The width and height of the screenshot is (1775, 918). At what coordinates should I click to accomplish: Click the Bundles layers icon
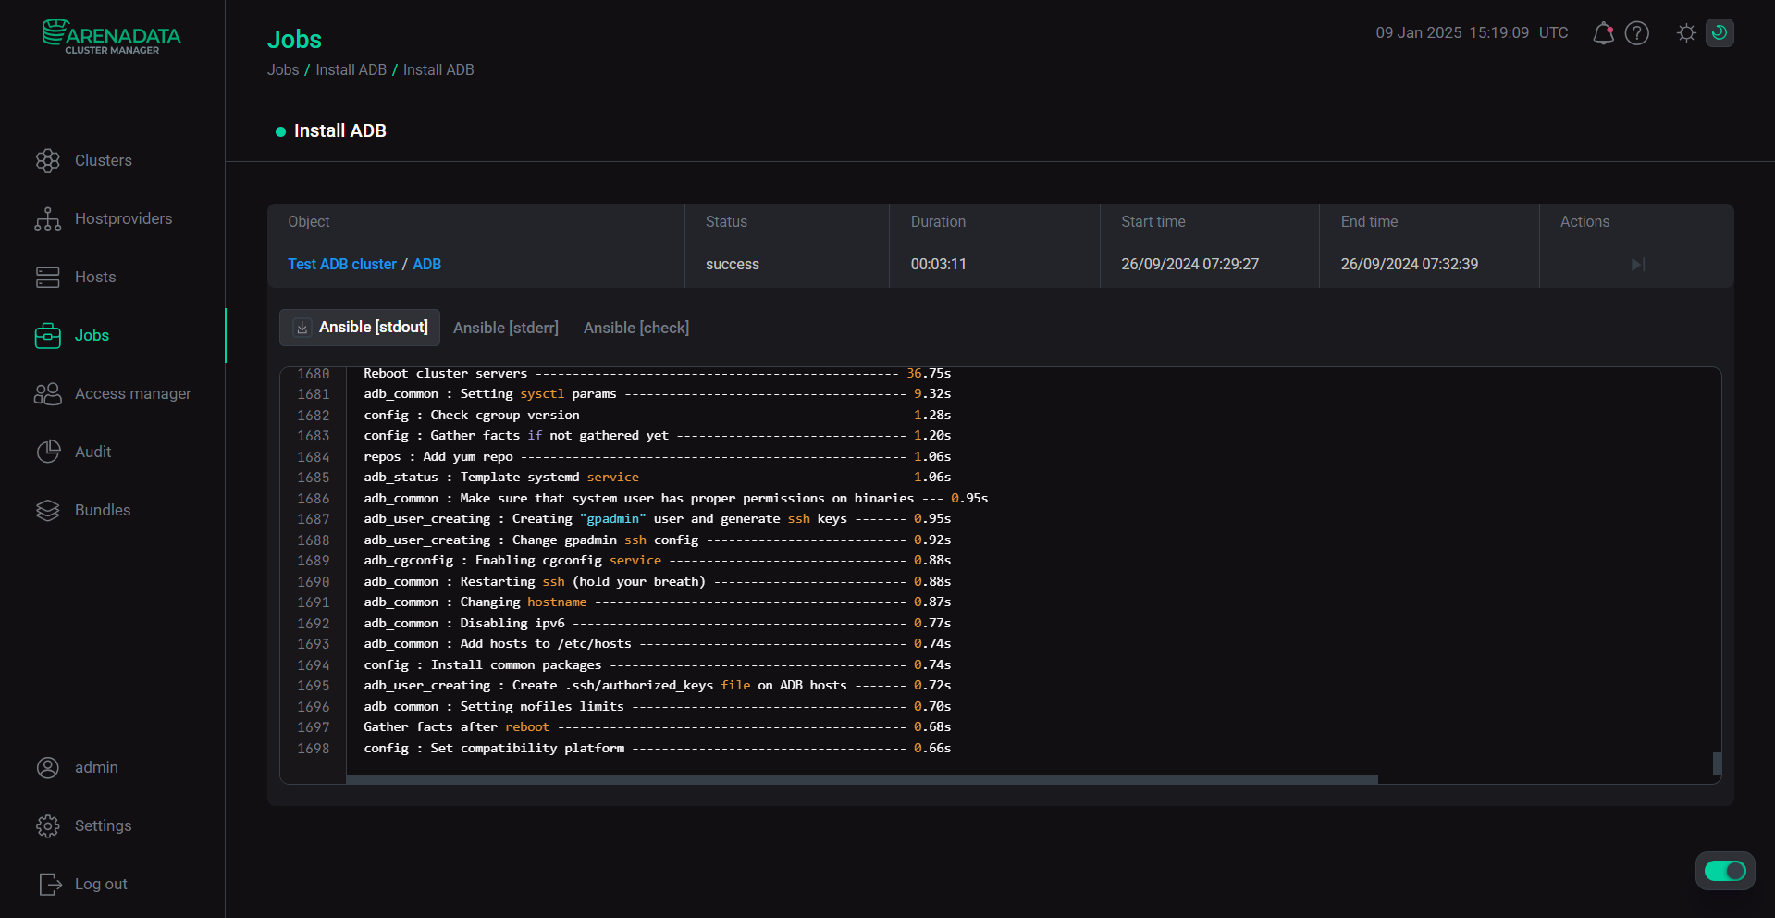[48, 511]
